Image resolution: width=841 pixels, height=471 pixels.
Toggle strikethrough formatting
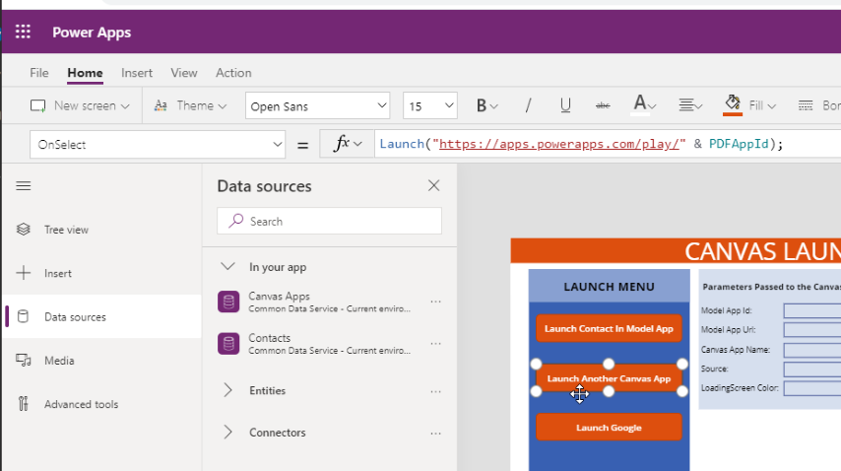603,105
